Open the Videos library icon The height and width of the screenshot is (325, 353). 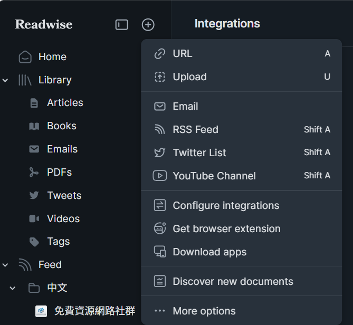[34, 218]
